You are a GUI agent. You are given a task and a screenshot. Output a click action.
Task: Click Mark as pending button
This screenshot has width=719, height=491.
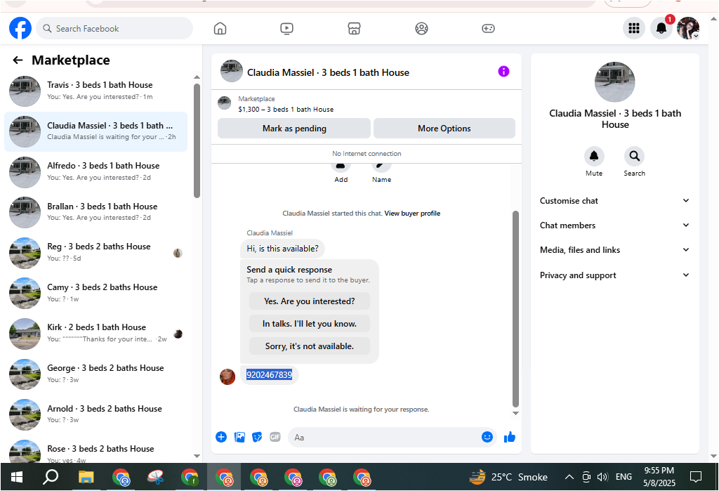click(294, 129)
